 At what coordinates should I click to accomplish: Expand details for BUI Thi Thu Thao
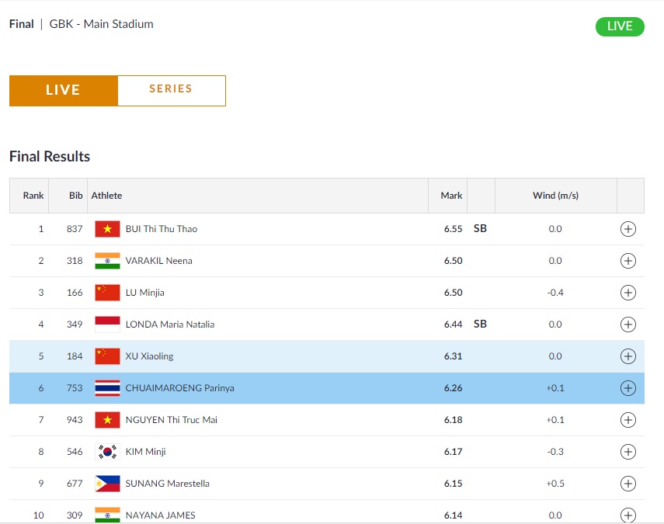628,229
